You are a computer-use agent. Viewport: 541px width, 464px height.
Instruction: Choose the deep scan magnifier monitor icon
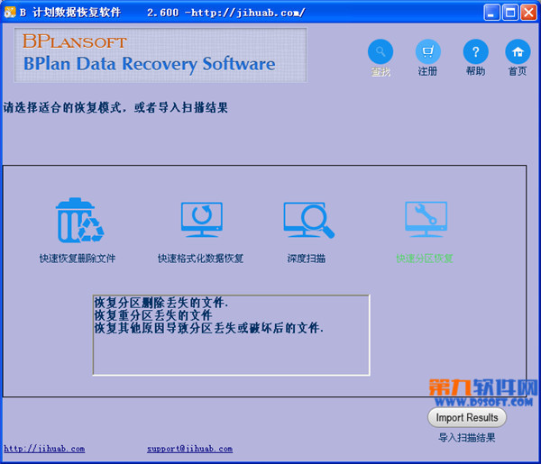coord(308,220)
